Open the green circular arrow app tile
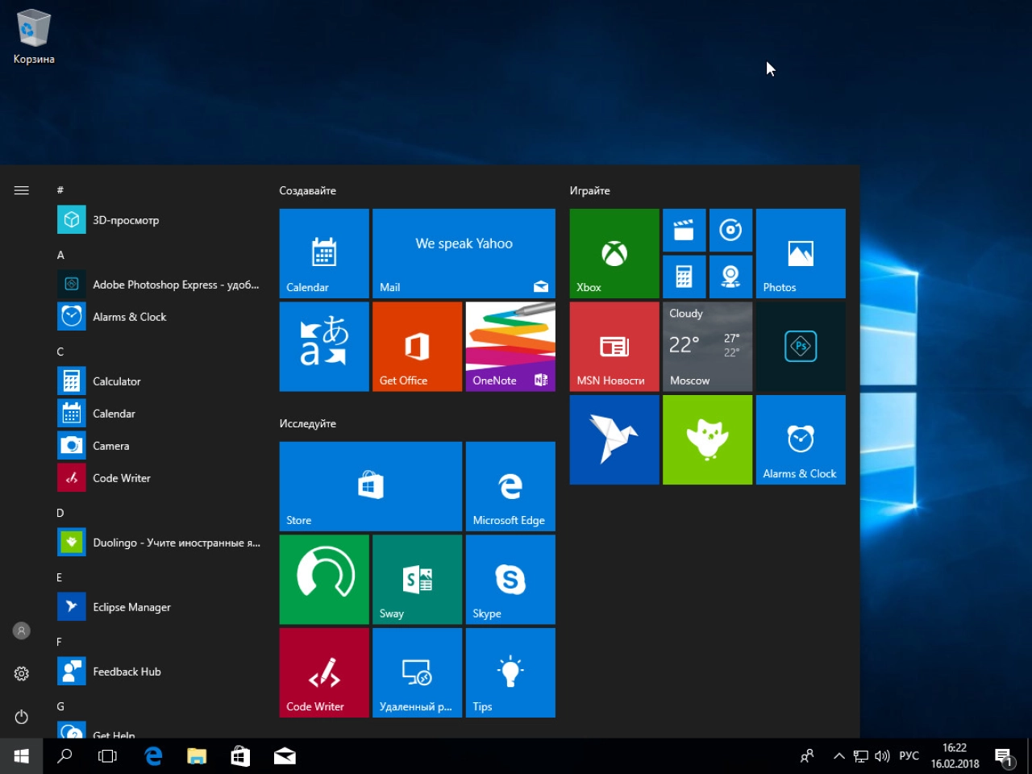The image size is (1032, 774). pos(324,580)
